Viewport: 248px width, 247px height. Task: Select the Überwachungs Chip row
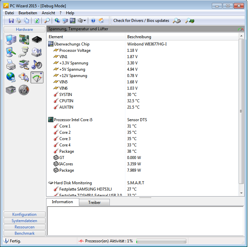tap(142, 44)
